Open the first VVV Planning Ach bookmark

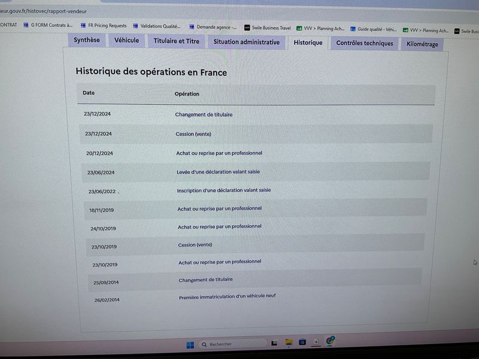[320, 28]
